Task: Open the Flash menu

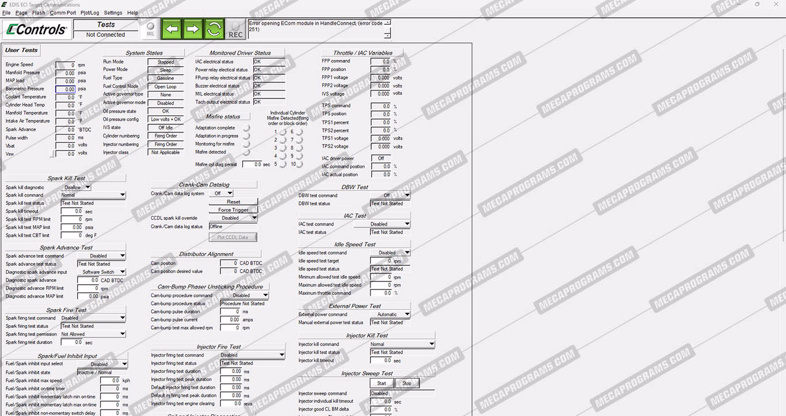Action: pyautogui.click(x=39, y=13)
